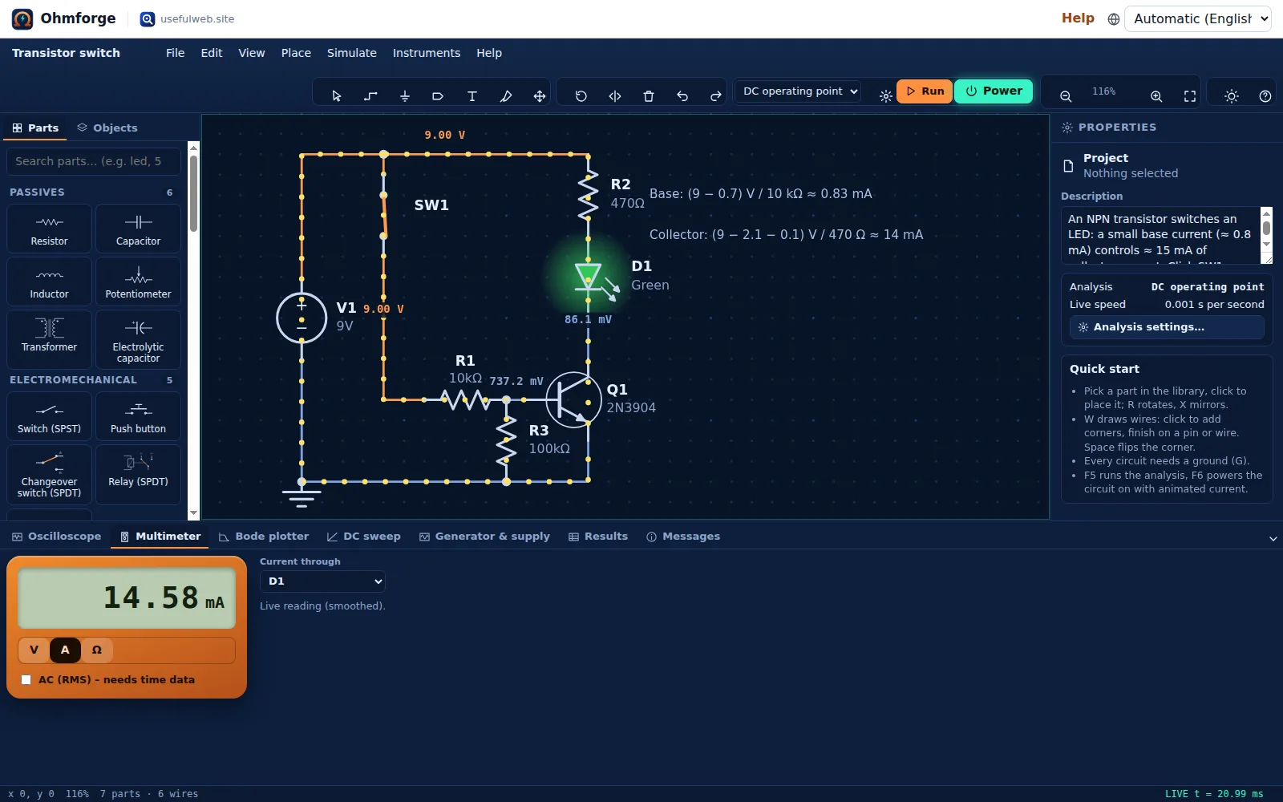Click the delete trash icon
1283x802 pixels.
(649, 96)
